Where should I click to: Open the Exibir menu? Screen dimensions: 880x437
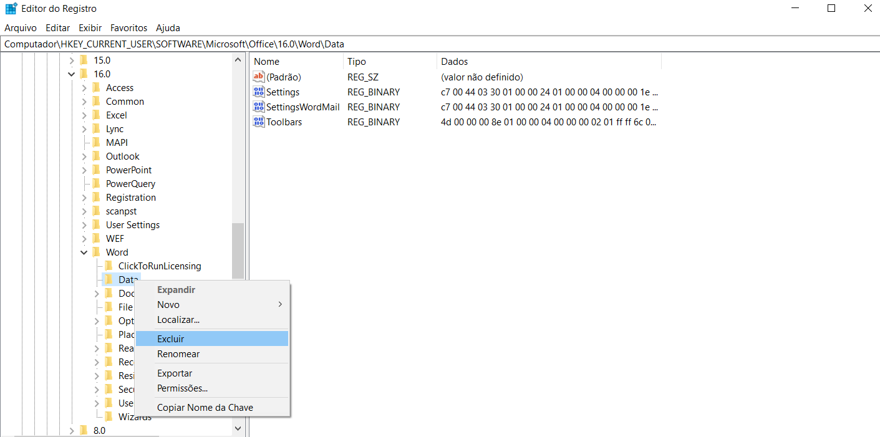coord(90,28)
